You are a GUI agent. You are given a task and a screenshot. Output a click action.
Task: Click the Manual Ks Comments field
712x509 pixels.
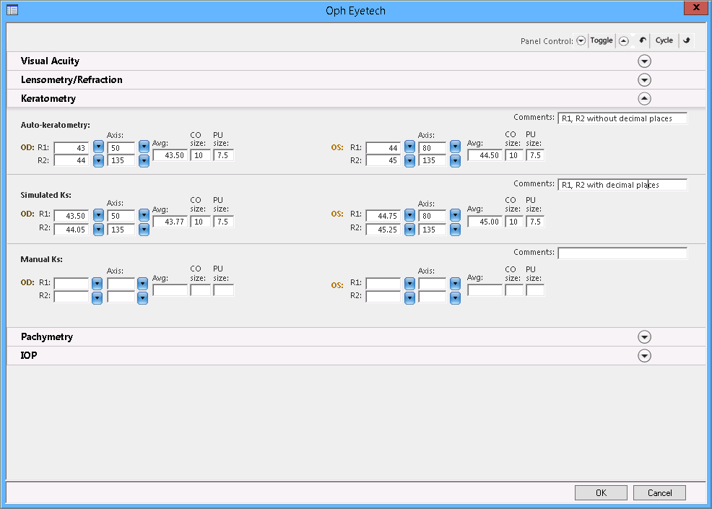click(622, 253)
